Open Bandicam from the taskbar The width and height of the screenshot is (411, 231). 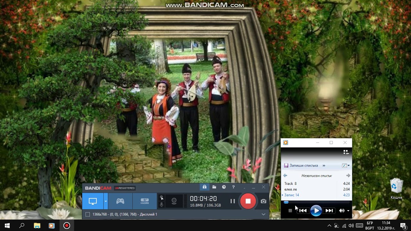(66, 226)
